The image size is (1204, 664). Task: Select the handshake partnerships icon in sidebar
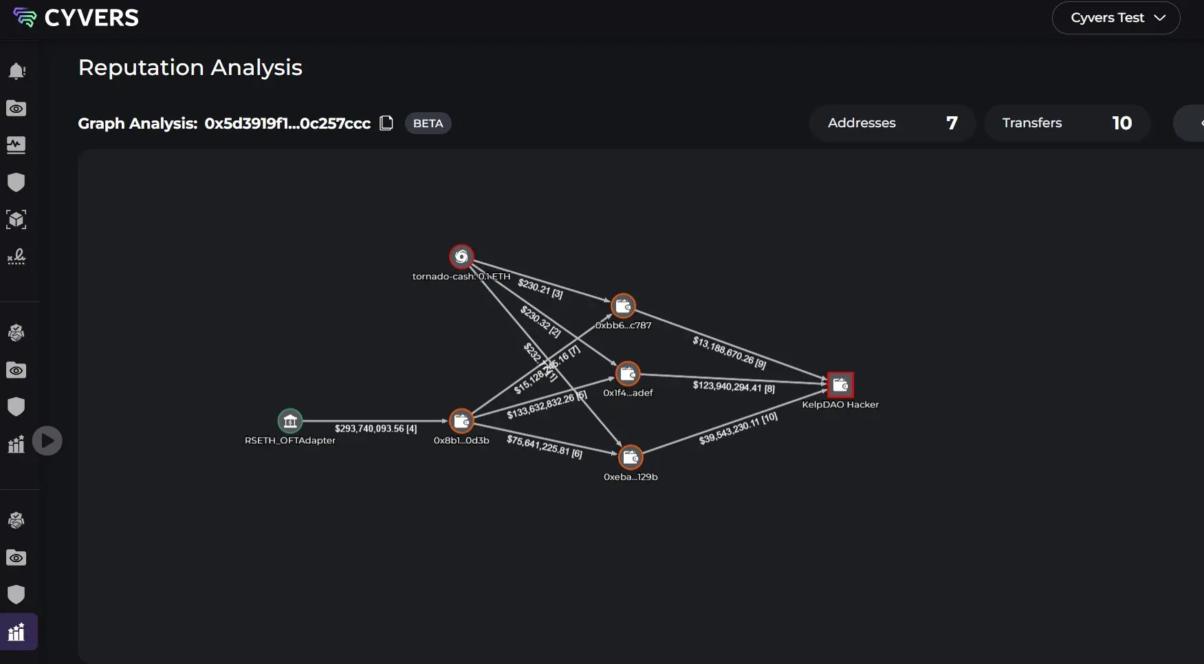click(17, 333)
